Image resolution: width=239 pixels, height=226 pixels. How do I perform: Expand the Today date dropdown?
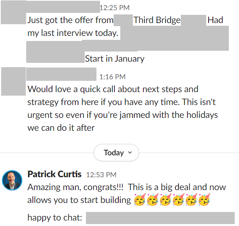click(x=116, y=153)
